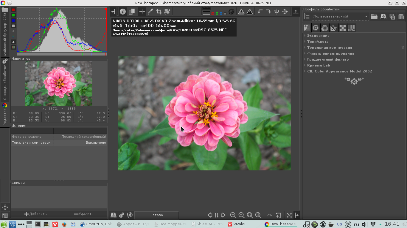Switch to the Color tools tab
Image resolution: width=407 pixels, height=228 pixels.
click(x=325, y=28)
